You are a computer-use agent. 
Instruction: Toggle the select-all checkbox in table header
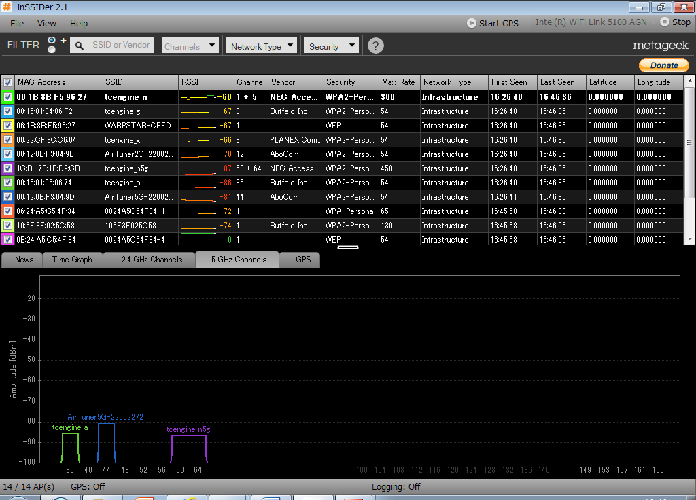7,82
